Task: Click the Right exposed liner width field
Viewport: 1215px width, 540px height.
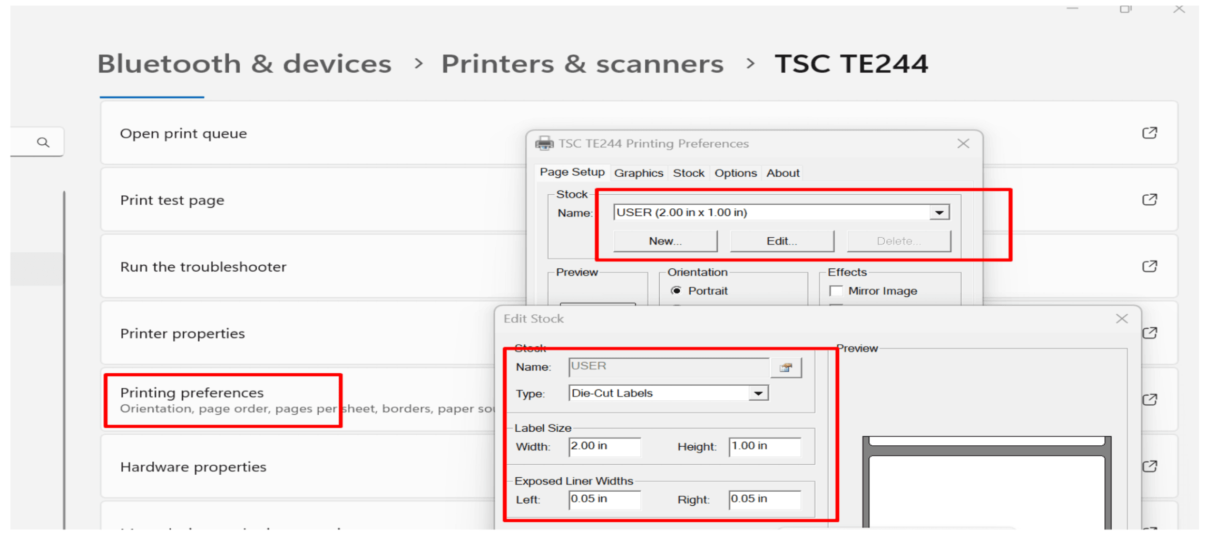Action: [x=765, y=499]
